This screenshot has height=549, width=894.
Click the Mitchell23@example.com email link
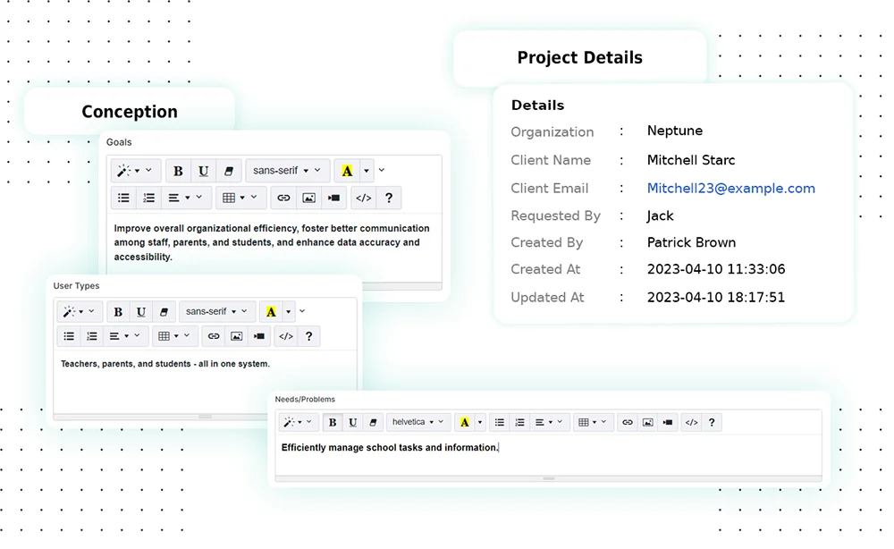[730, 189]
